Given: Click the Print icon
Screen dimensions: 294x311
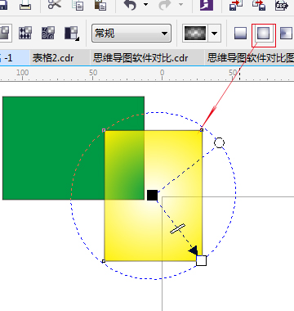Looking at the screenshot, I should (x=25, y=5).
